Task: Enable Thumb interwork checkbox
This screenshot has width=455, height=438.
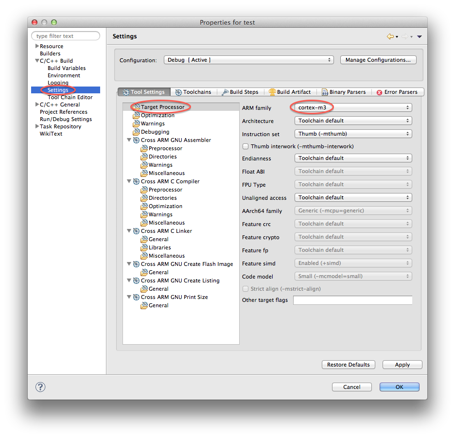Action: pos(245,146)
